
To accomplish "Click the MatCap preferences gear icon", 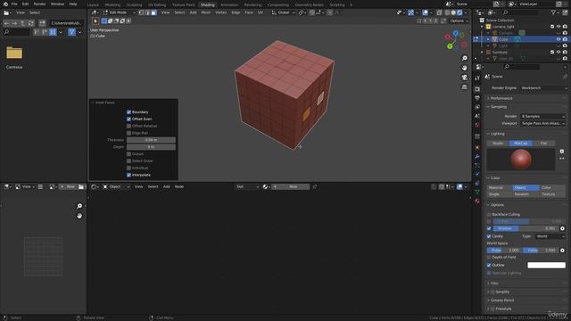I will (562, 152).
